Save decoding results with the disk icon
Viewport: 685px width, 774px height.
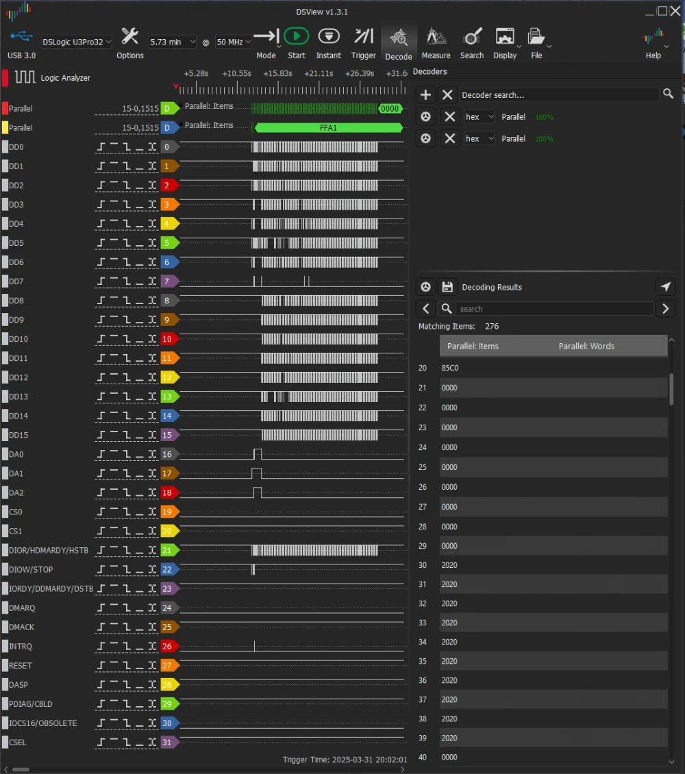pos(447,286)
